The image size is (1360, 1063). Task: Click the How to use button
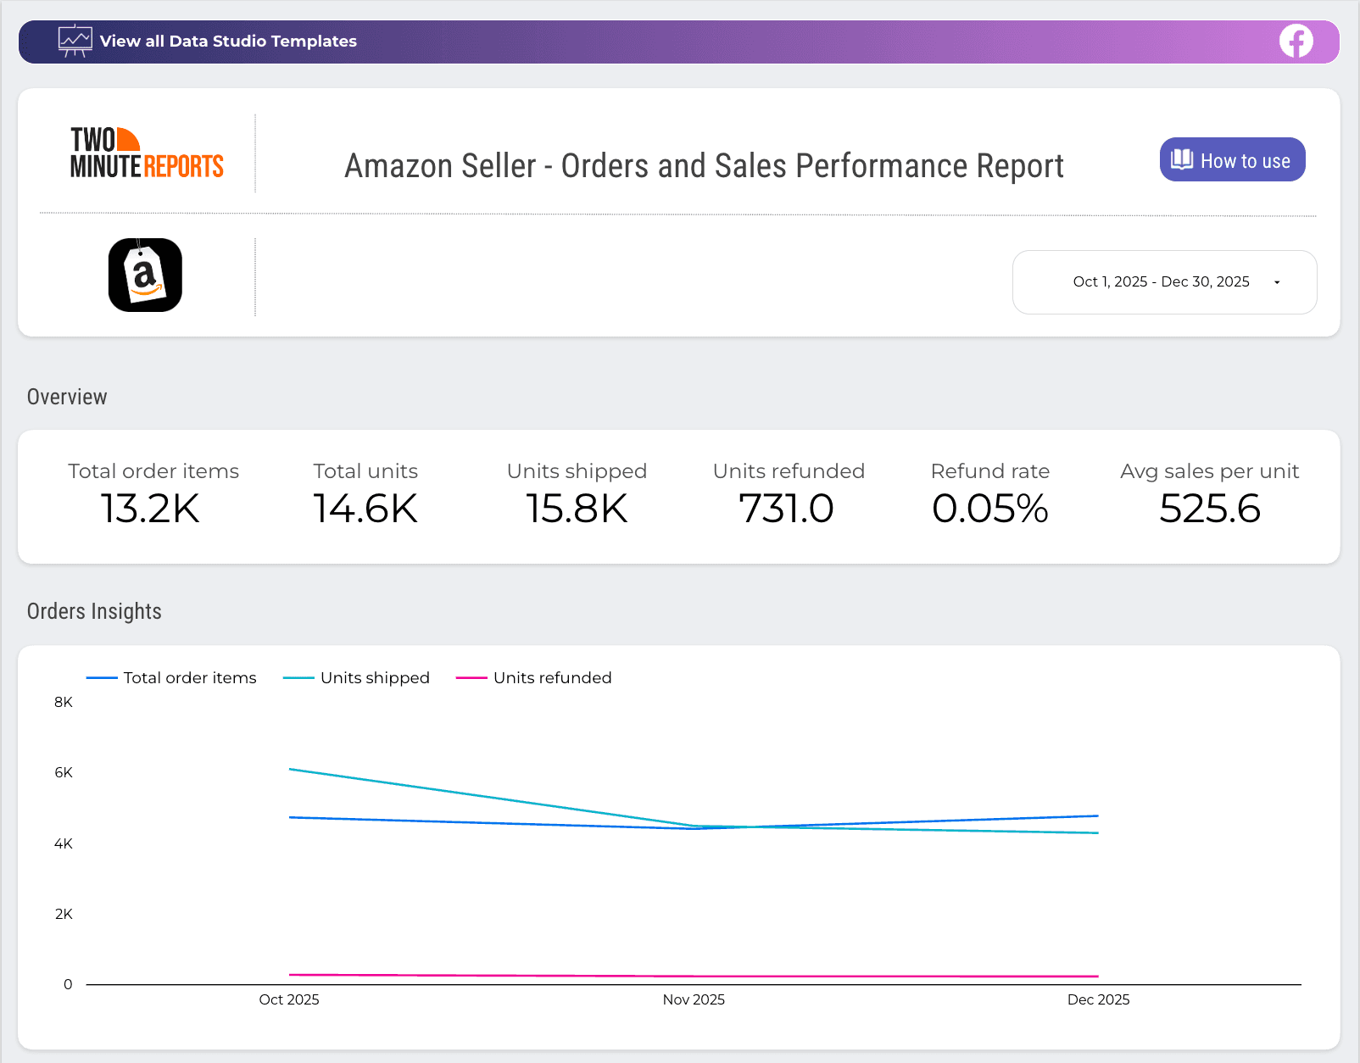click(x=1232, y=159)
